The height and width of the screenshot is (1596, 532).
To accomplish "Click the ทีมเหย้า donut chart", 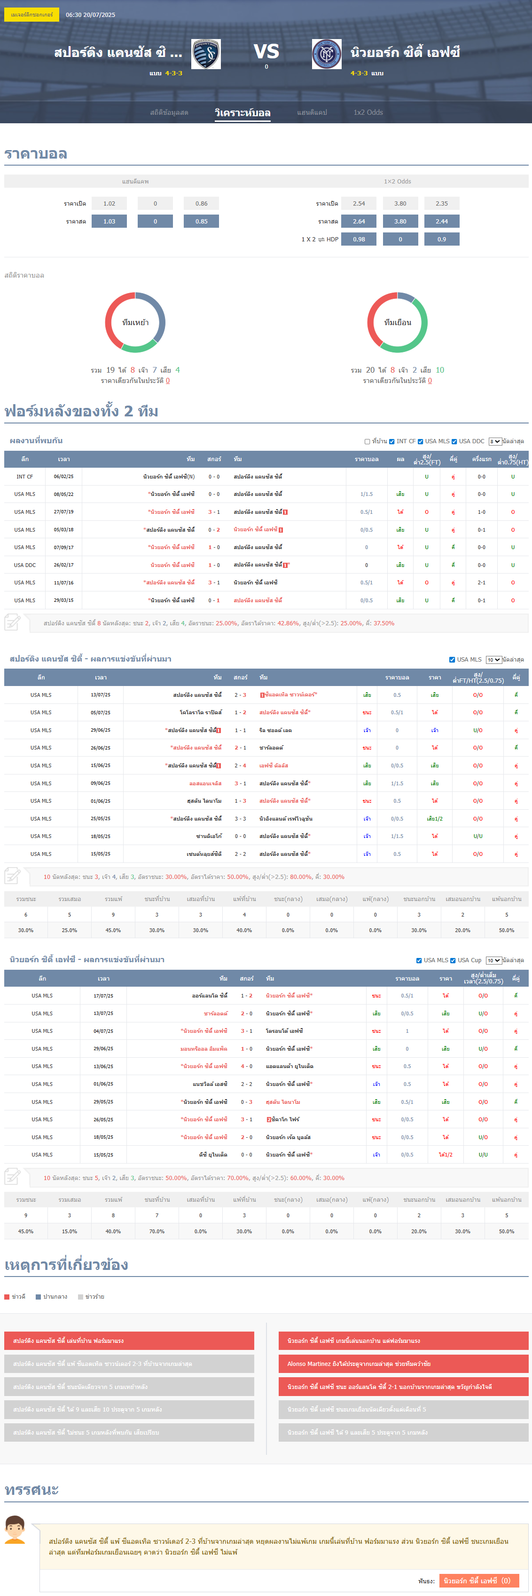I will [x=135, y=322].
